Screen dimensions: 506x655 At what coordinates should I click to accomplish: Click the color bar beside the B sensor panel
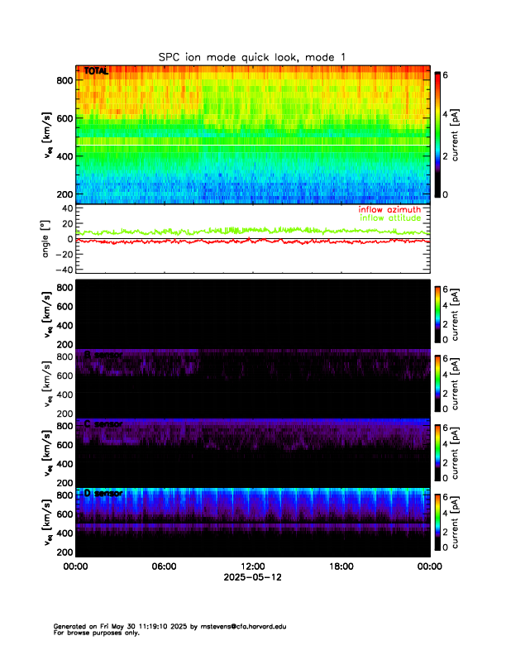click(x=437, y=383)
